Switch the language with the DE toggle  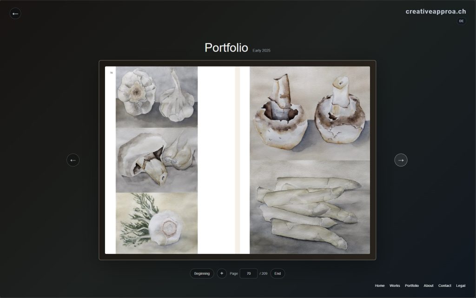point(461,21)
